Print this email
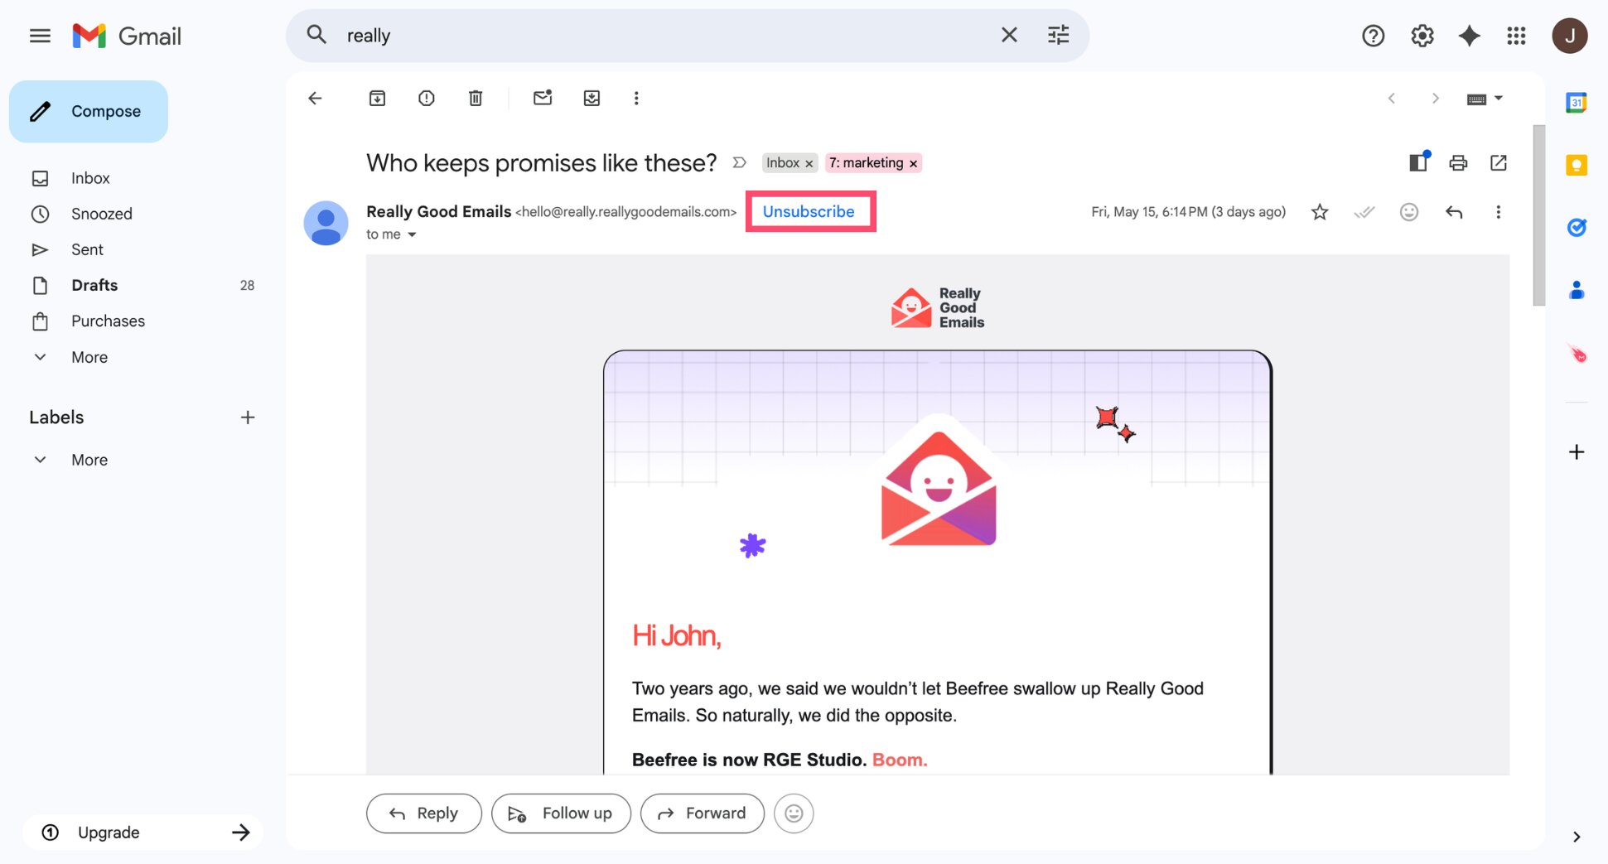Screen dimensions: 1608x864 [1458, 162]
